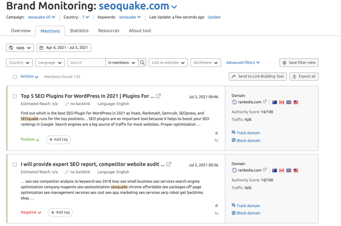The width and height of the screenshot is (341, 226).
Task: Block domain in first rankedia.com card
Action: [x=246, y=140]
